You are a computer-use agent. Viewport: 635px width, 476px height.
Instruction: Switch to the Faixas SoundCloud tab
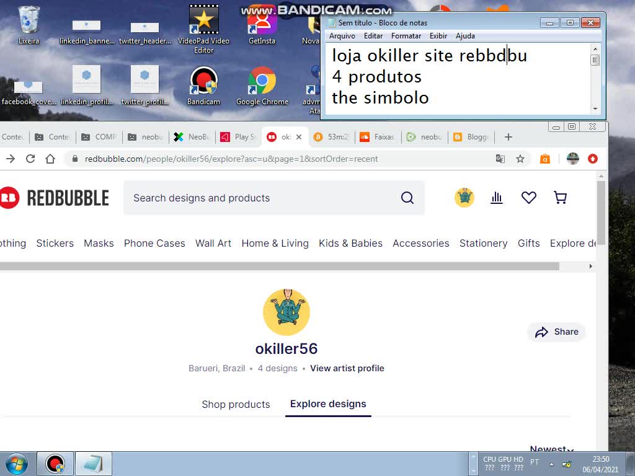coord(378,137)
